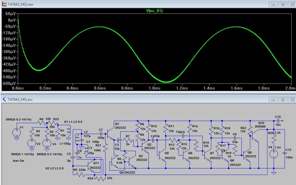This screenshot has height=185, width=296.
Task: Select resistor R24 22k symbol
Action: pos(100,178)
